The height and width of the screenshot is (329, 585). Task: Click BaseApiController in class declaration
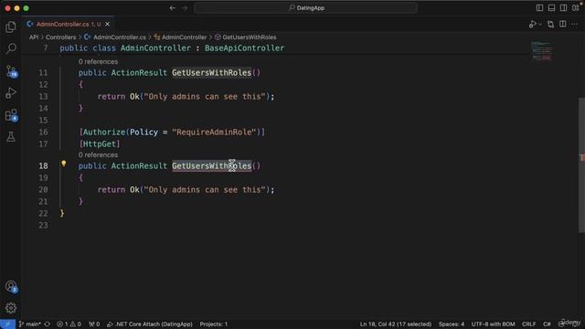pyautogui.click(x=244, y=48)
